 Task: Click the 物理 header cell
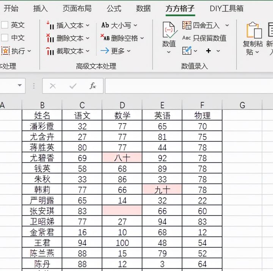pyautogui.click(x=202, y=115)
